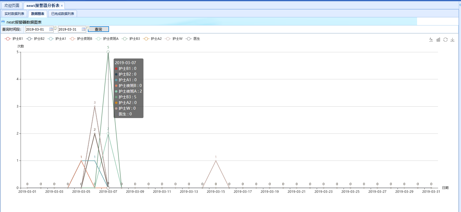Image resolution: width=461 pixels, height=212 pixels.
Task: Close the neat报警器分析表 tab
Action: pyautogui.click(x=62, y=6)
